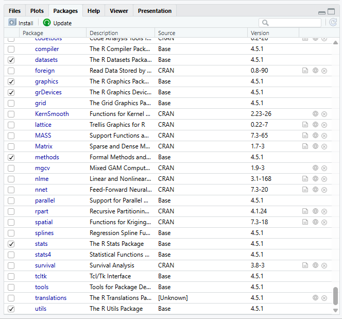Click version 3.1-168 in nlme row
The image size is (342, 319).
point(261,179)
